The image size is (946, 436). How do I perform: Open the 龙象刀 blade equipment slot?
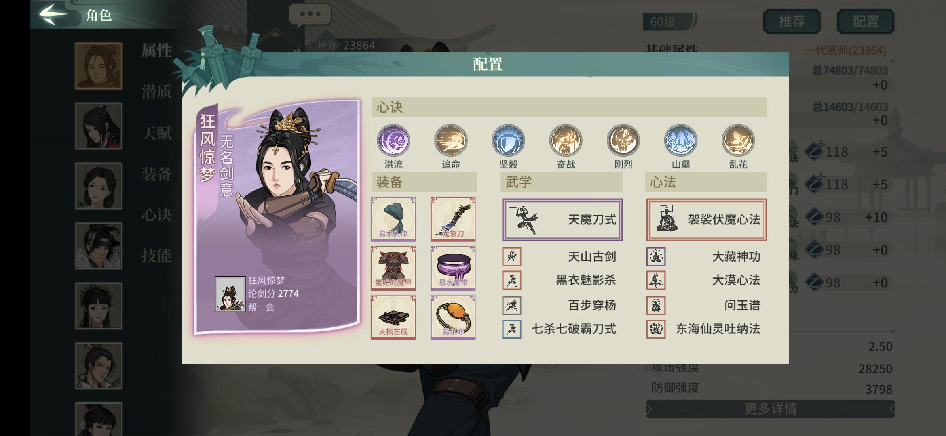pyautogui.click(x=453, y=219)
